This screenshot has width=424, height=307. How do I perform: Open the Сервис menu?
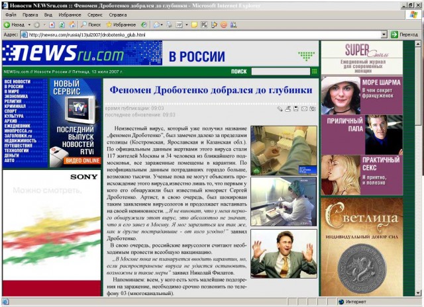(95, 15)
